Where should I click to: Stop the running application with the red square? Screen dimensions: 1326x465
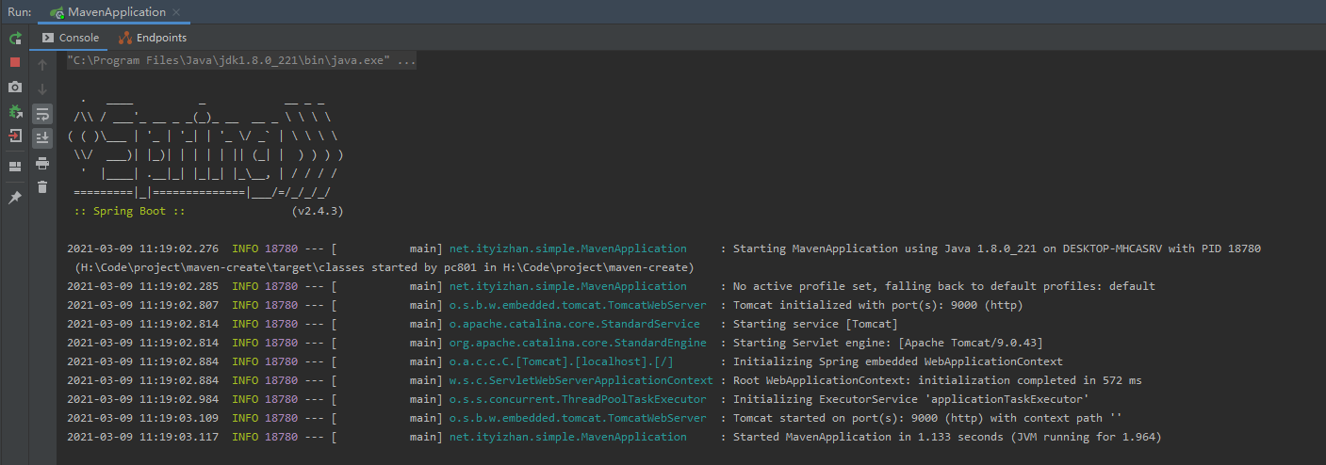[15, 62]
